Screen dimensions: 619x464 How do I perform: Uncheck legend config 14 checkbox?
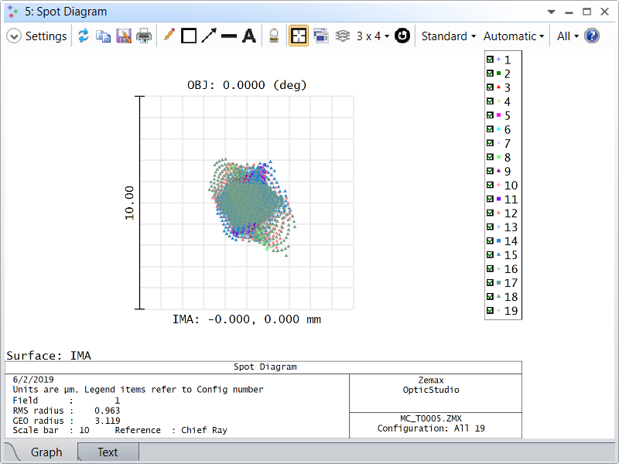point(490,241)
